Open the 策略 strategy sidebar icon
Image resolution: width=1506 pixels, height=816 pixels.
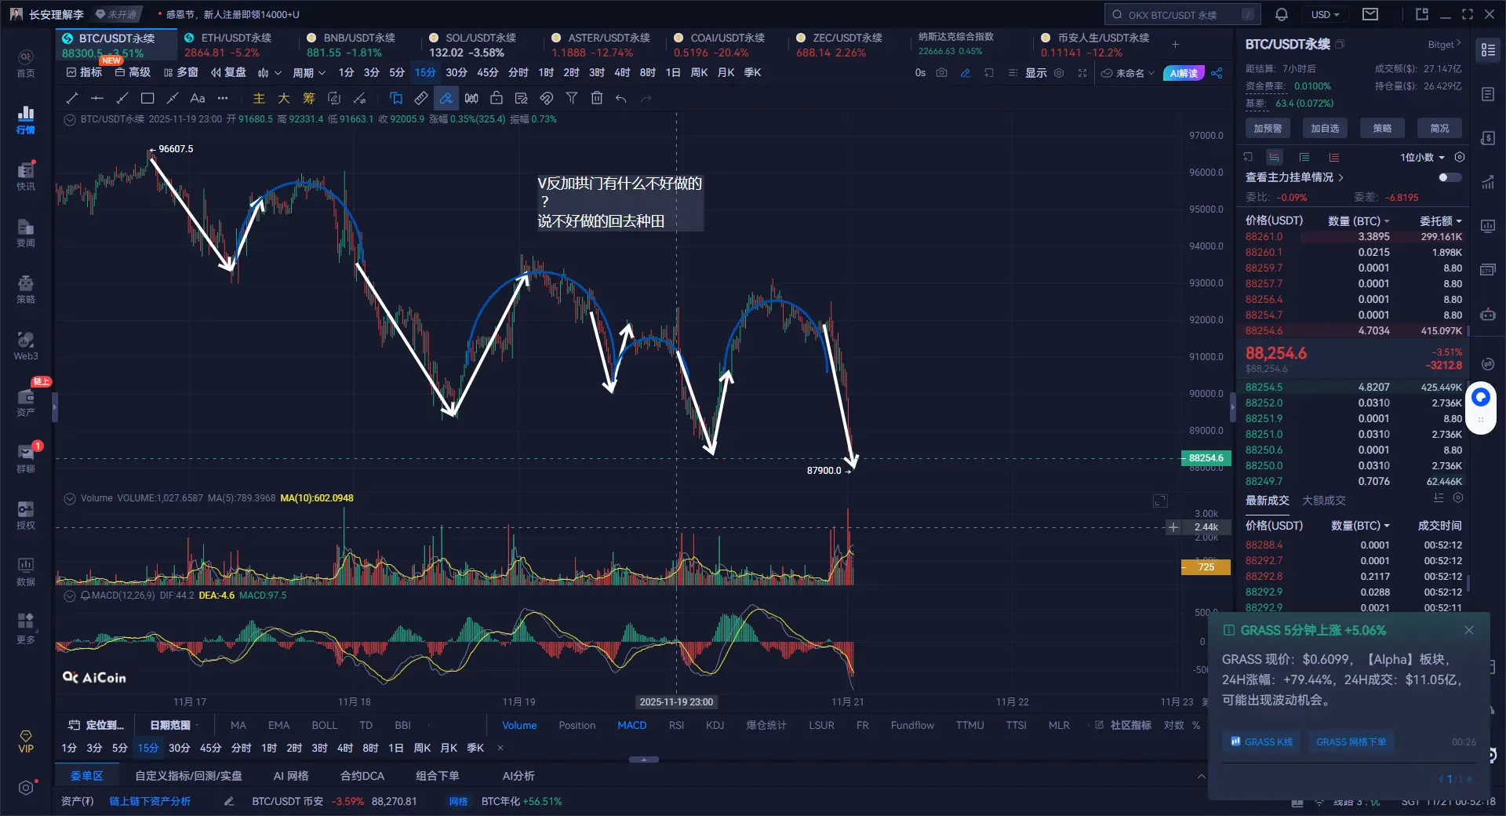26,290
